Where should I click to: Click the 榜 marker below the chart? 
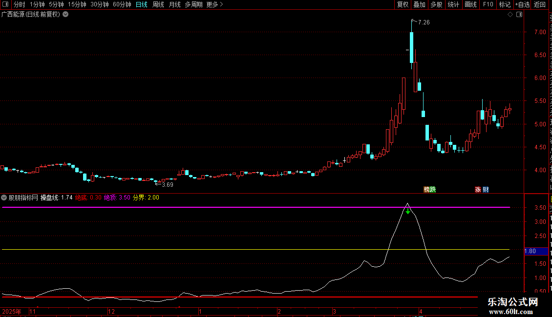click(x=426, y=189)
